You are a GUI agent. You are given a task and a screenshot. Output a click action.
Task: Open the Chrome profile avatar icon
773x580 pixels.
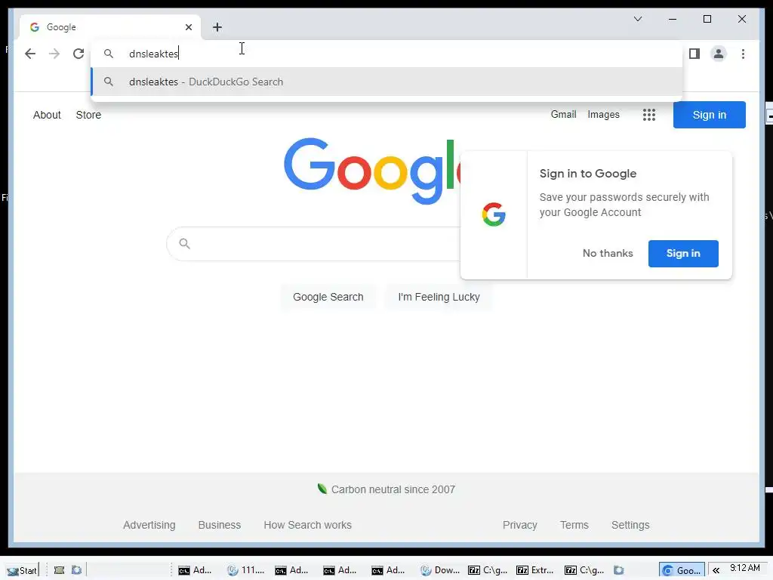[x=719, y=54]
